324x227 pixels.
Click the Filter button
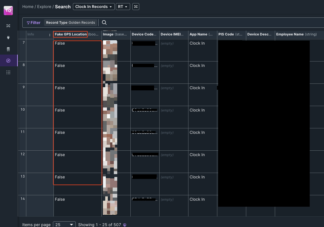(x=33, y=23)
